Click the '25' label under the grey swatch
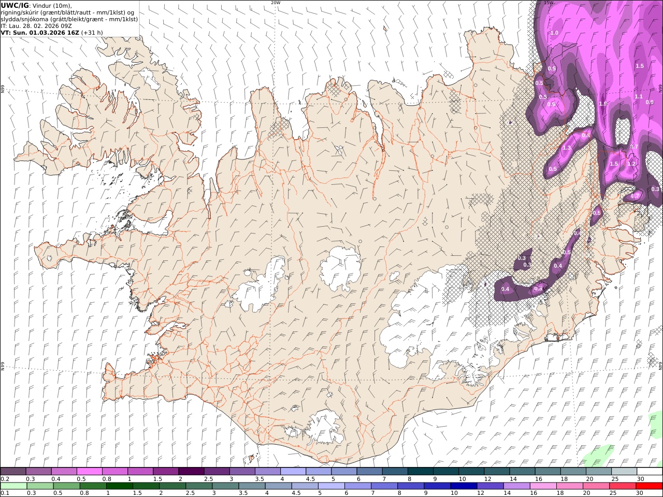 click(x=615, y=479)
